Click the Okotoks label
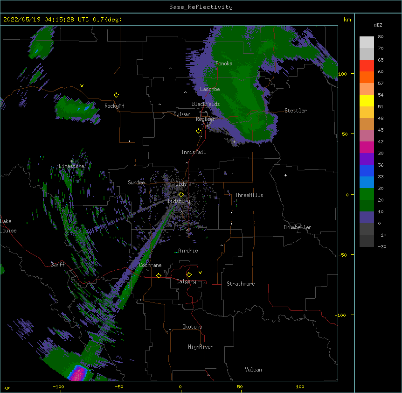This screenshot has height=393, width=402. click(192, 327)
